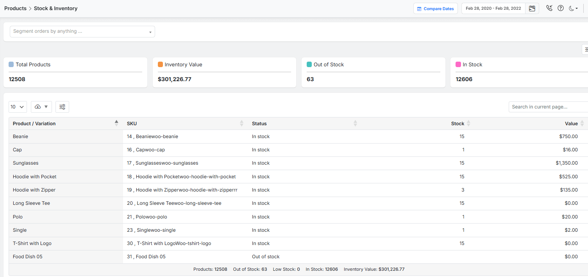Expand the rows per page selector showing 10

18,107
